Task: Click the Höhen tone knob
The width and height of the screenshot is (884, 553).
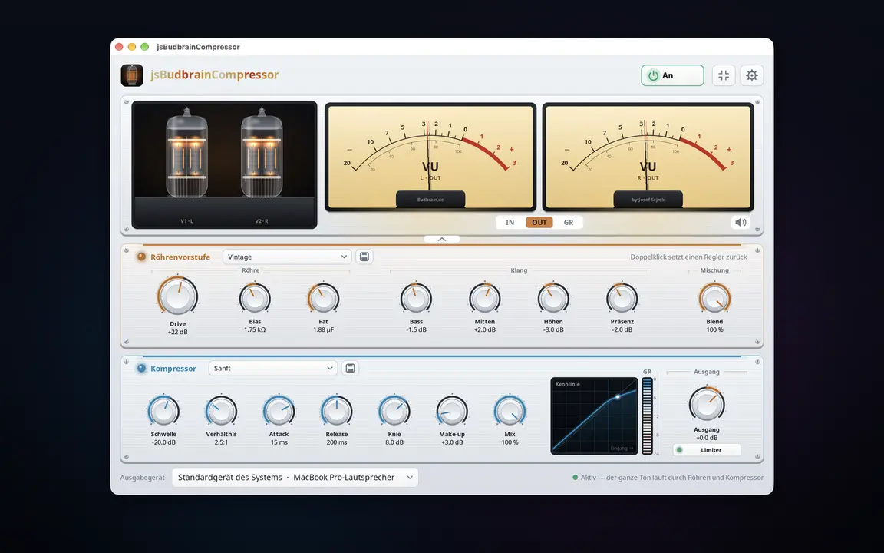Action: [x=553, y=299]
